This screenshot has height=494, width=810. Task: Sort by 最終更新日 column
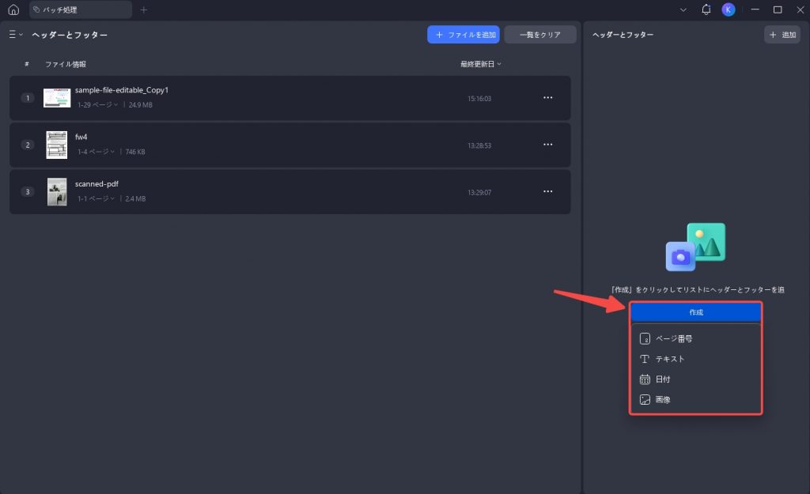pyautogui.click(x=480, y=64)
